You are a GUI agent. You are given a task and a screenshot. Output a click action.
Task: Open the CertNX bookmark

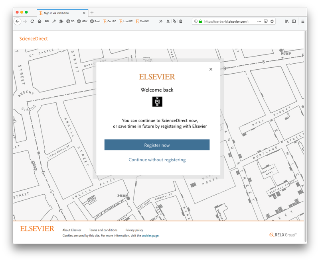pyautogui.click(x=142, y=21)
